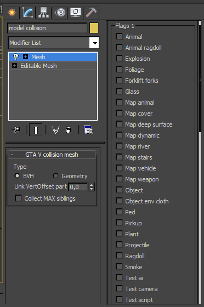
Task: Open the Motion panel tab
Action: [x=60, y=13]
